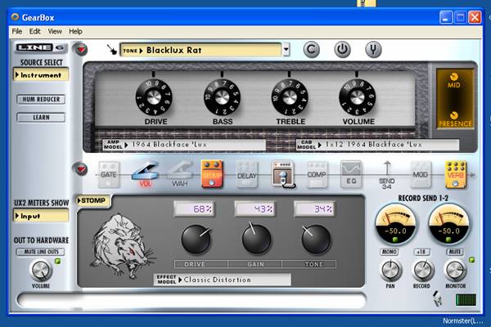Toggle the Mute button above Monitor
The width and height of the screenshot is (491, 327).
(455, 252)
